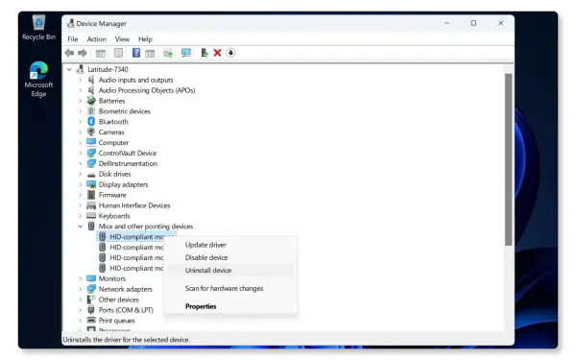Click the Update device driver toolbar icon
The width and height of the screenshot is (576, 360).
click(168, 53)
